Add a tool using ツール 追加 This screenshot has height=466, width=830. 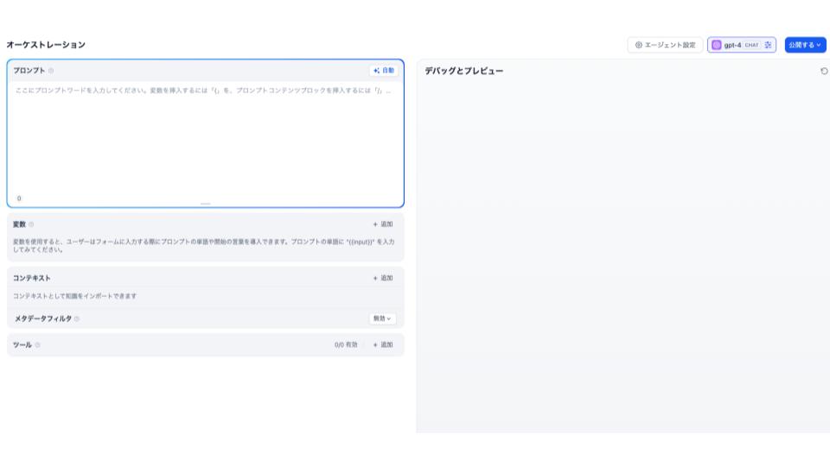383,345
